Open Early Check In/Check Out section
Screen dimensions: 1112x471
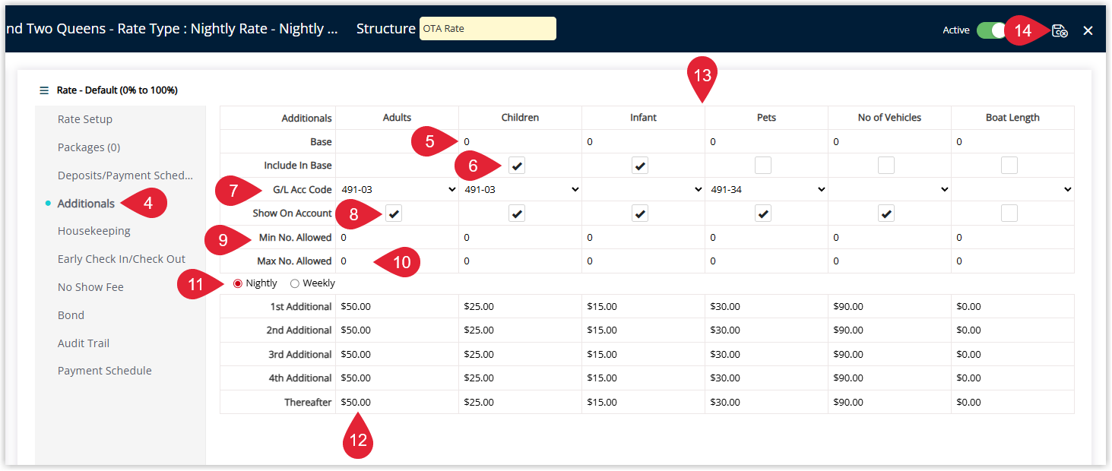122,259
